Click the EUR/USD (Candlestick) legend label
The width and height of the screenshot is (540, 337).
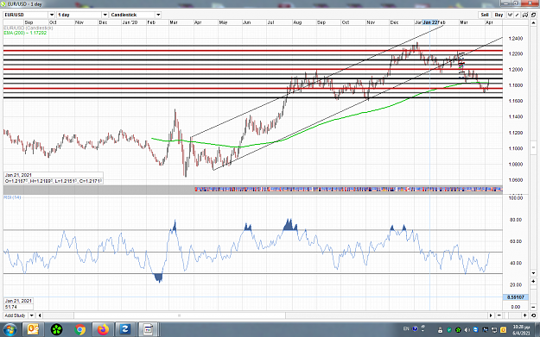[29, 28]
